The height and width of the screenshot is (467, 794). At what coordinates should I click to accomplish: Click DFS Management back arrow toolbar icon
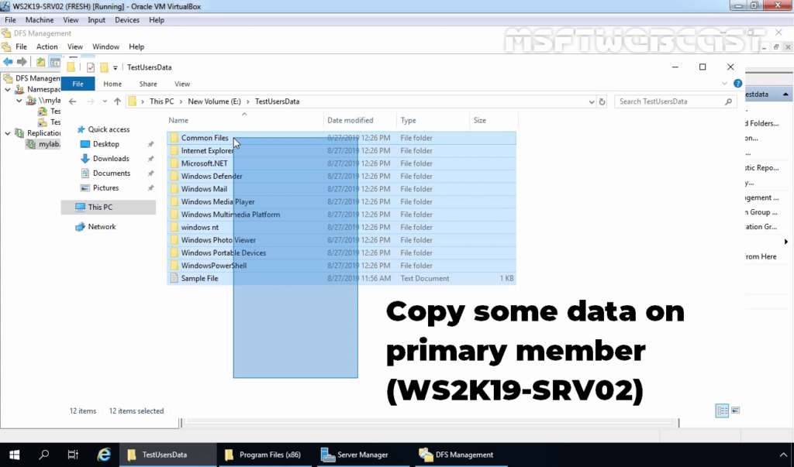coord(8,62)
